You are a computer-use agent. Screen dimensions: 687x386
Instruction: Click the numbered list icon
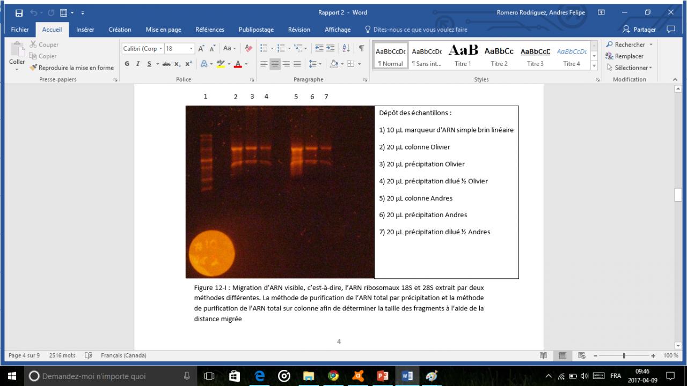coord(281,48)
